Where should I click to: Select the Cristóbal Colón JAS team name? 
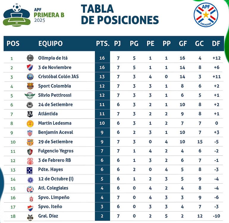pyautogui.click(x=58, y=77)
